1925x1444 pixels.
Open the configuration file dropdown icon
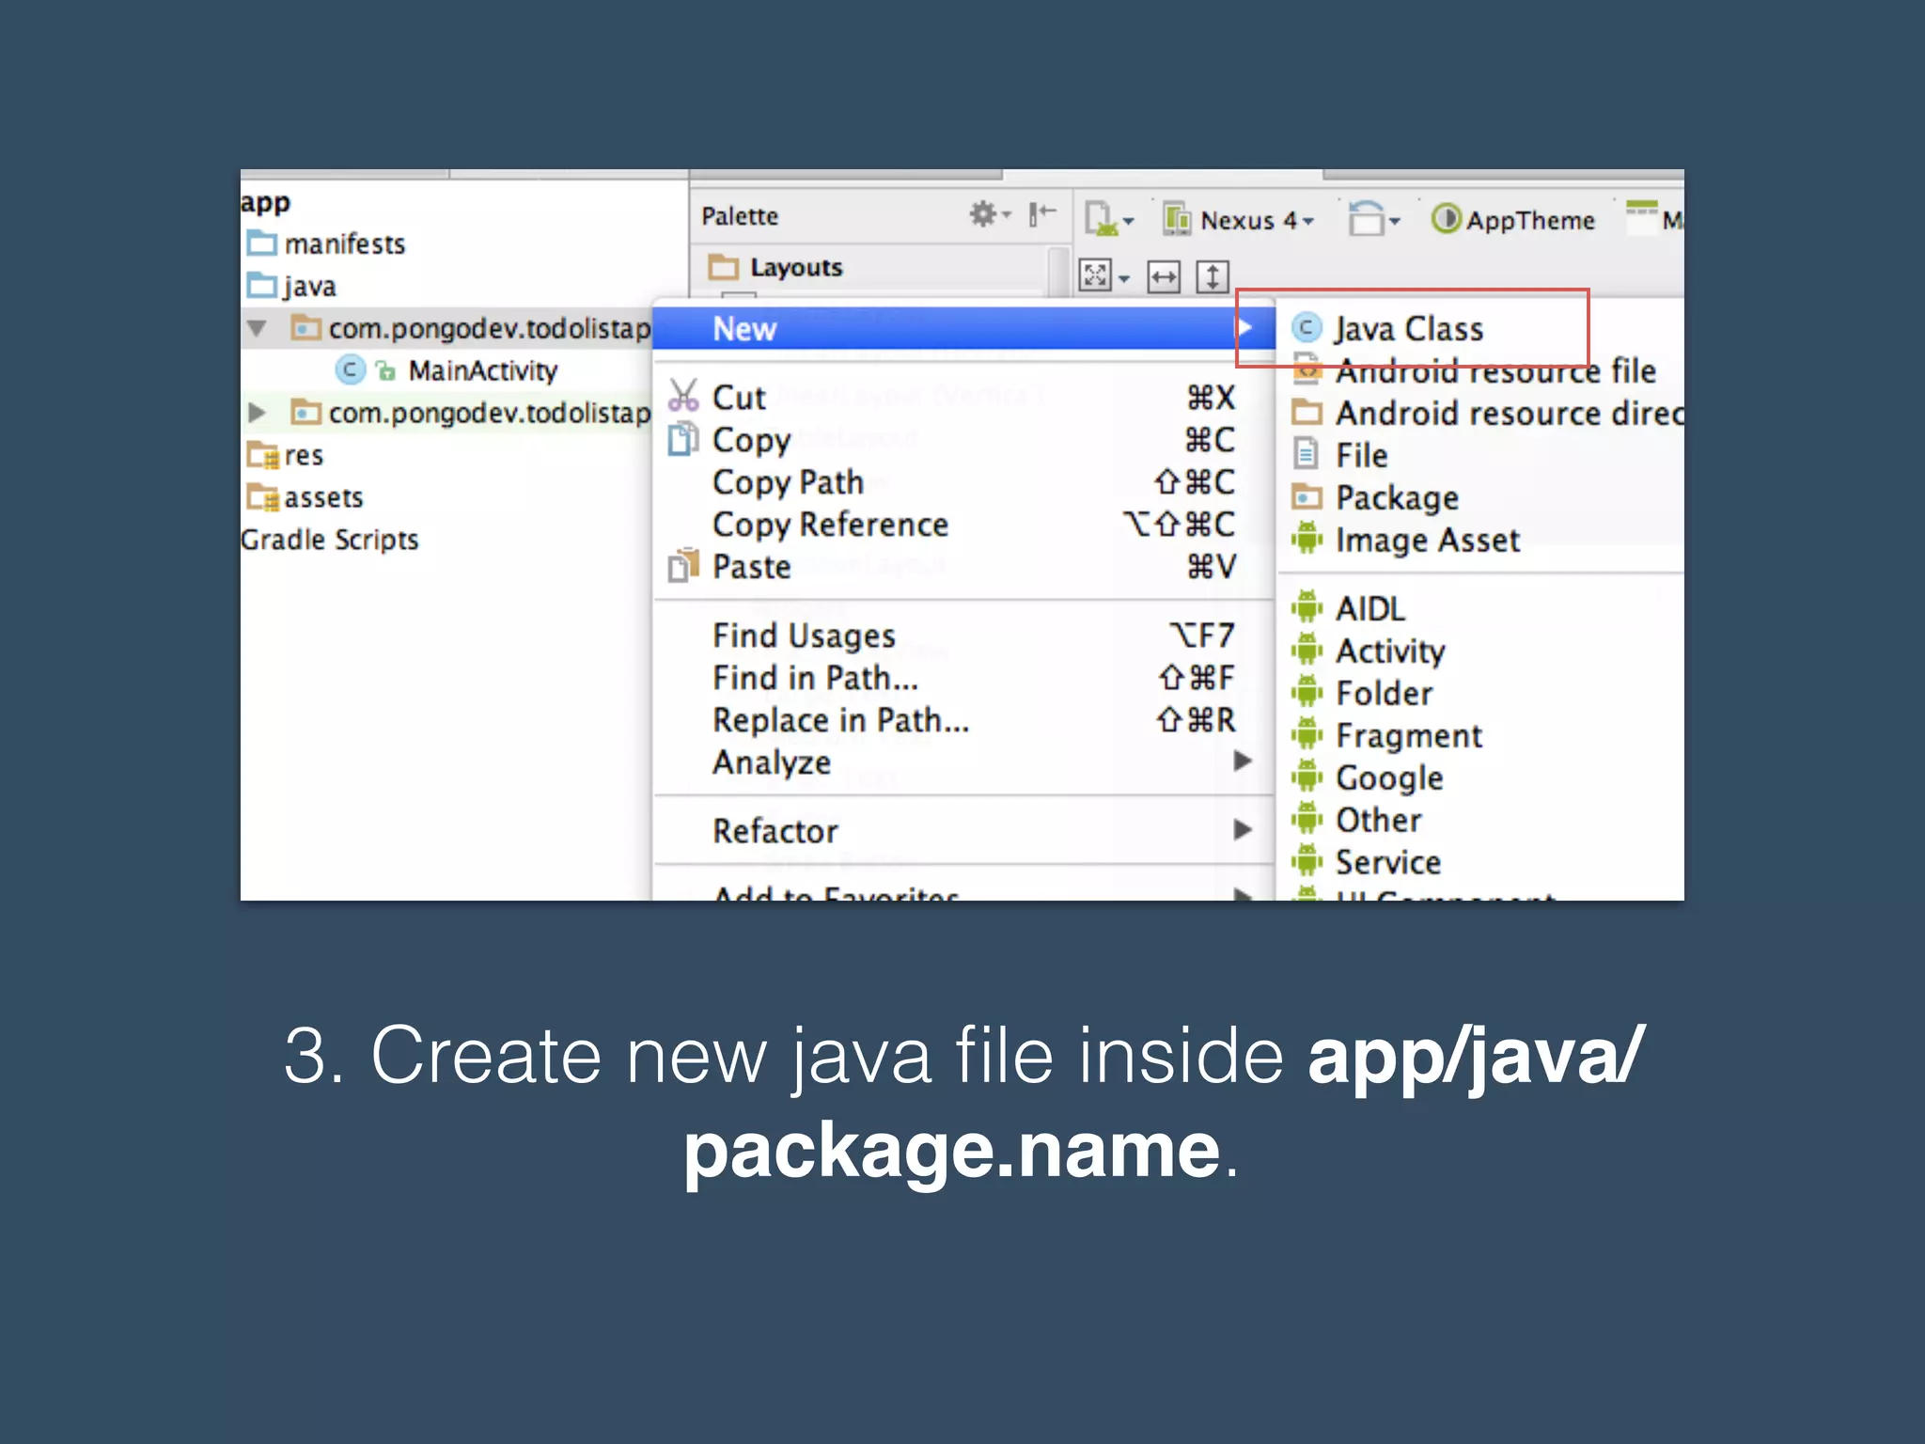click(x=1110, y=219)
